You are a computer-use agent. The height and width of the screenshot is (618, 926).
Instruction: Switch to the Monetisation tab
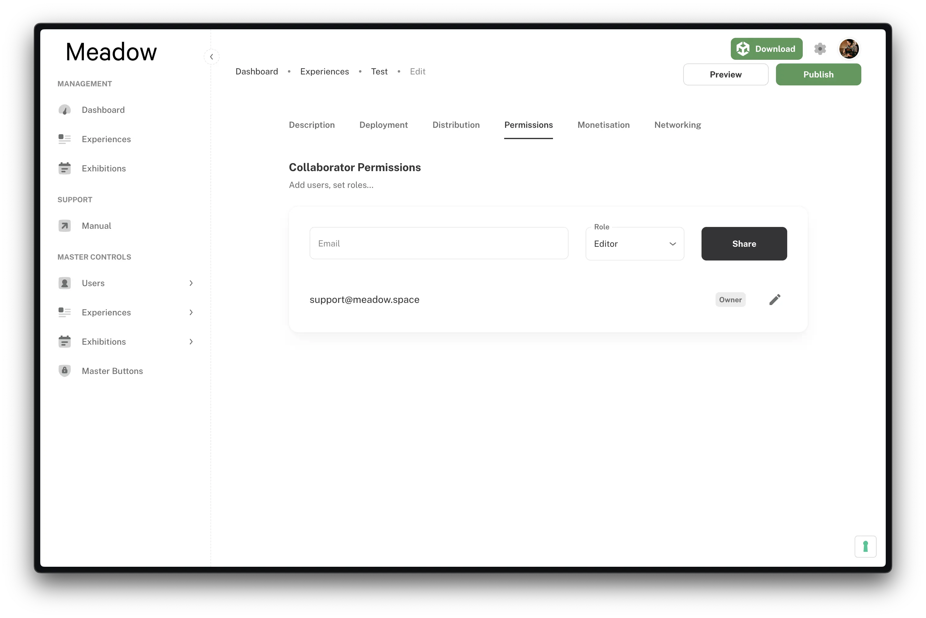(x=603, y=125)
